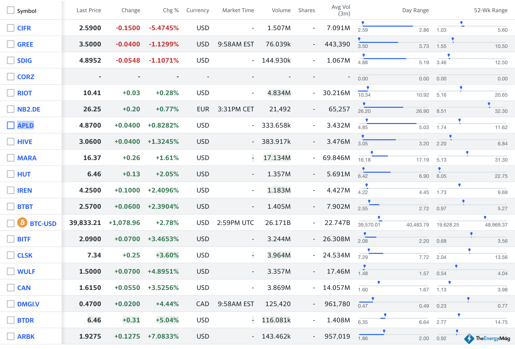515x349 pixels.
Task: Toggle the MARA row checkbox
Action: [11, 158]
